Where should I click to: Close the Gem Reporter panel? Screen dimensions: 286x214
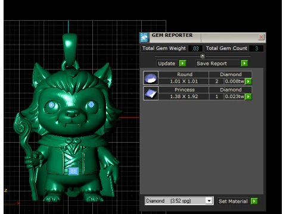[261, 37]
